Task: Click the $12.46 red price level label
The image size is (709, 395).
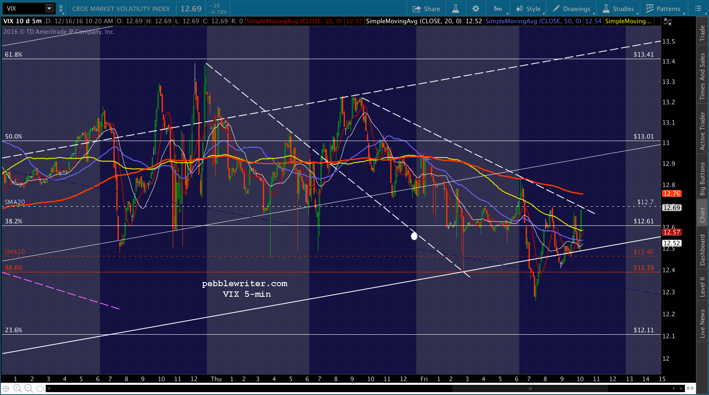Action: (x=644, y=252)
